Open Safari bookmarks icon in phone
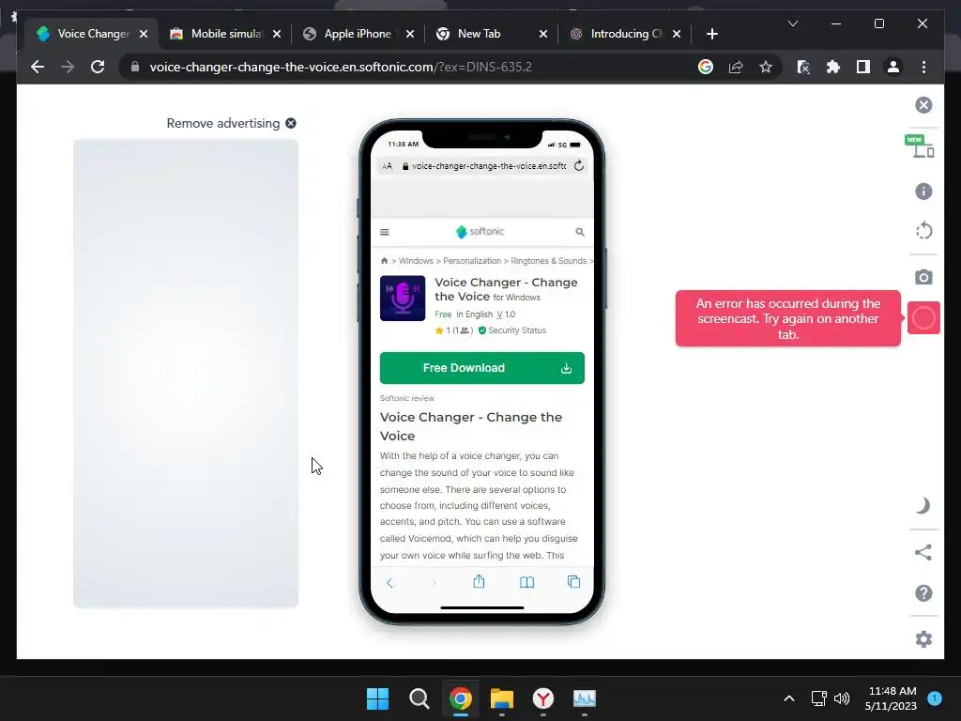The image size is (961, 721). click(526, 582)
